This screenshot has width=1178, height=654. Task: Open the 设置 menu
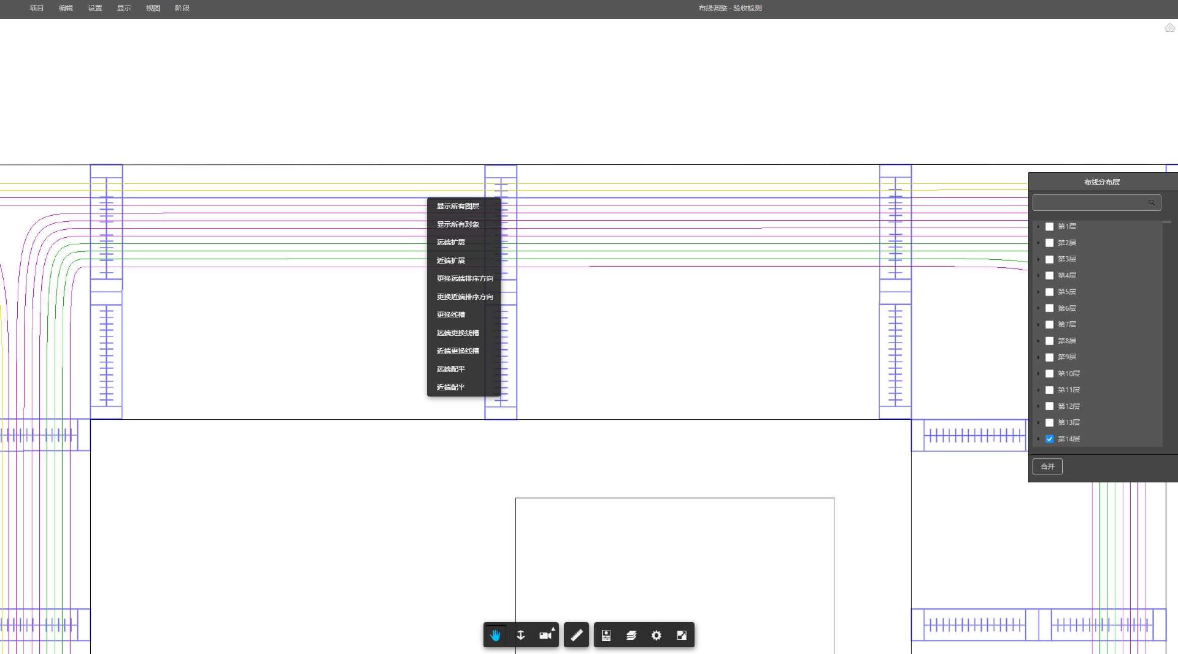(95, 8)
